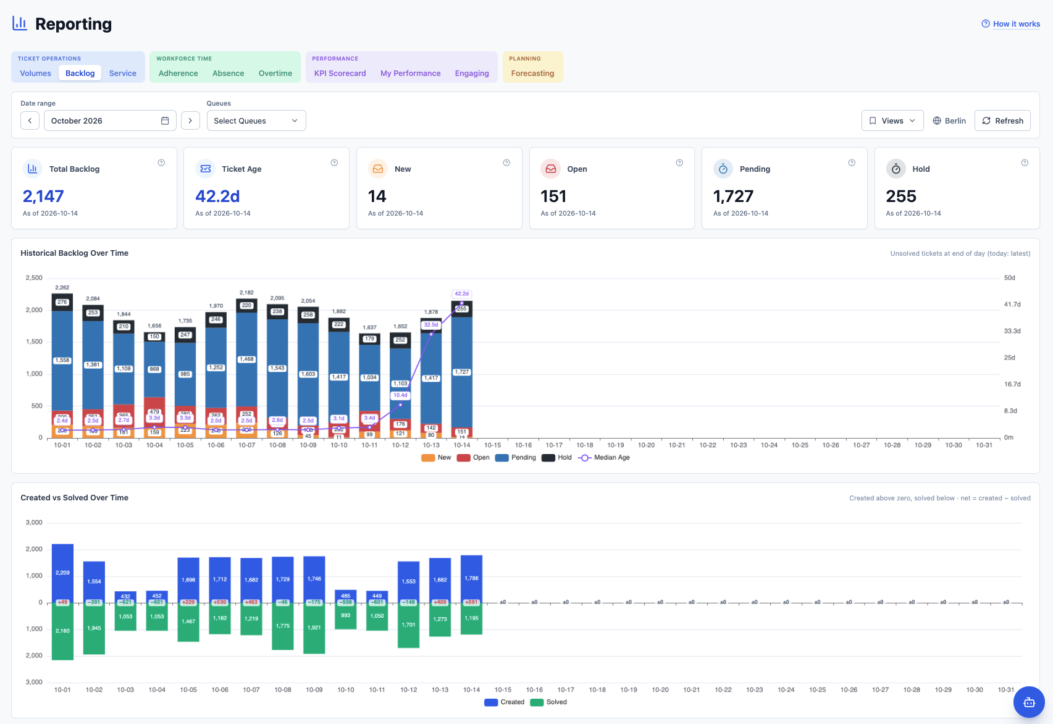1053x724 pixels.
Task: Click the help icon on Total Backlog card
Action: click(161, 163)
